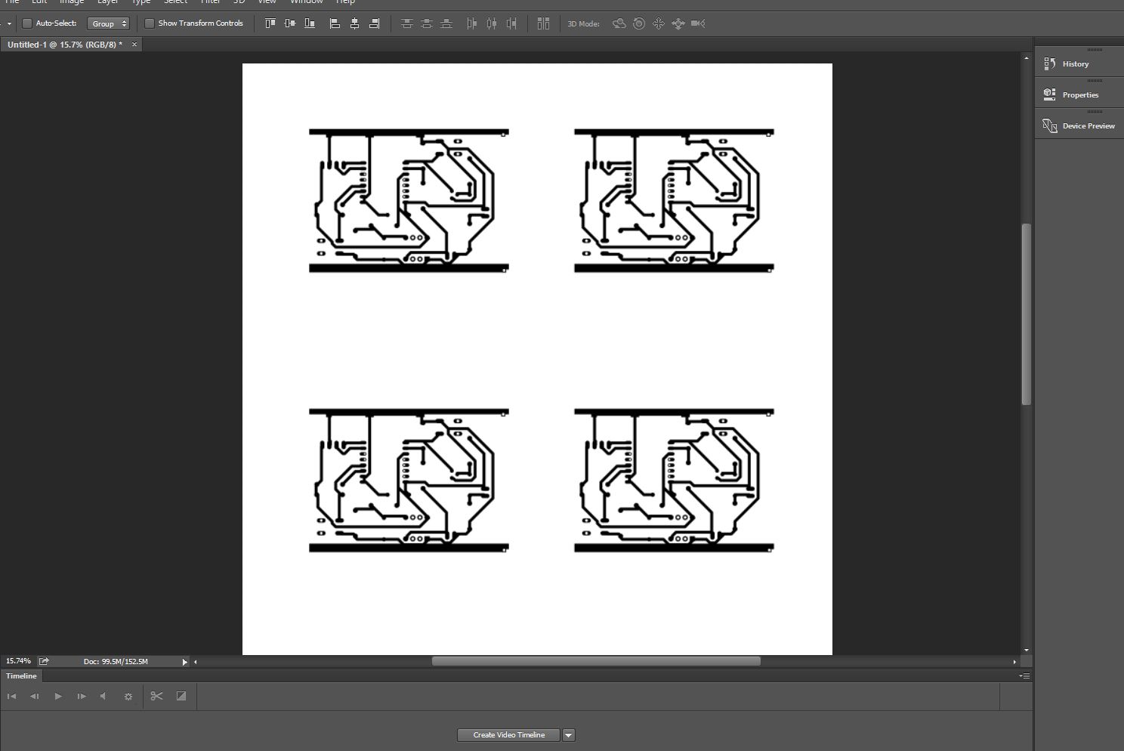Click the timeline transition icon

[181, 696]
